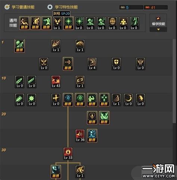
Task: Select the red flame skill Lv 43
Action: [56, 82]
